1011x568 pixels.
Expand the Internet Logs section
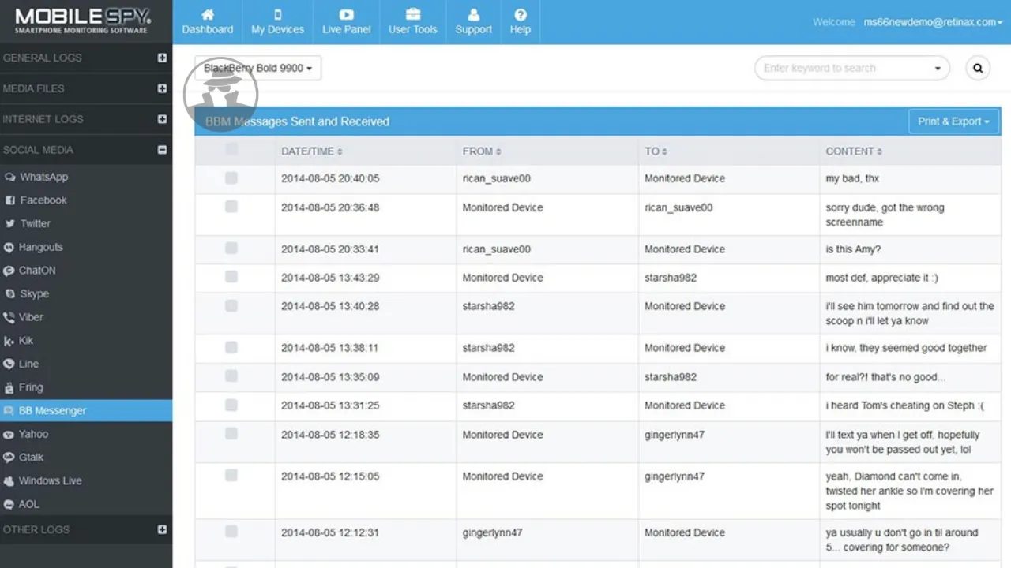coord(162,119)
